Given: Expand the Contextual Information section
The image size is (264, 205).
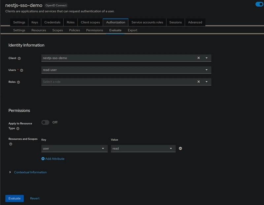Looking at the screenshot, I should pos(30,172).
